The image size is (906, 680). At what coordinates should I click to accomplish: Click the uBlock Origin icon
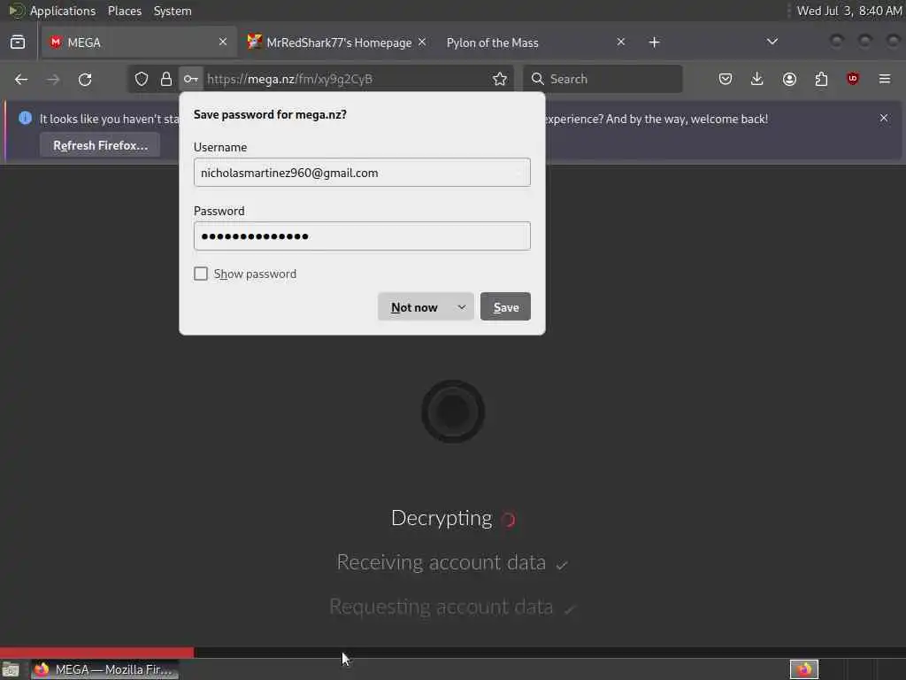click(853, 79)
